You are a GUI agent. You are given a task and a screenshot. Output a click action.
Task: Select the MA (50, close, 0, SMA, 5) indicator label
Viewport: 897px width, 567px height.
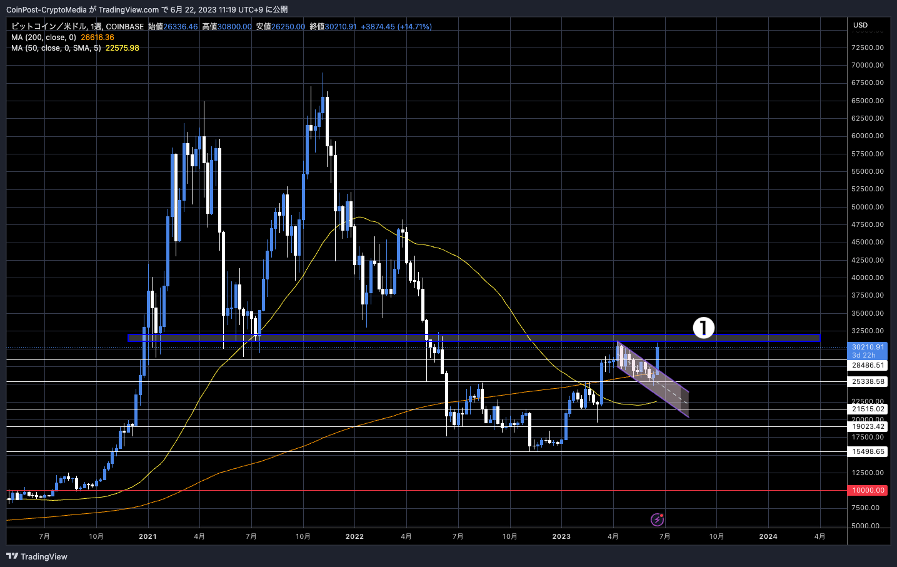(56, 48)
